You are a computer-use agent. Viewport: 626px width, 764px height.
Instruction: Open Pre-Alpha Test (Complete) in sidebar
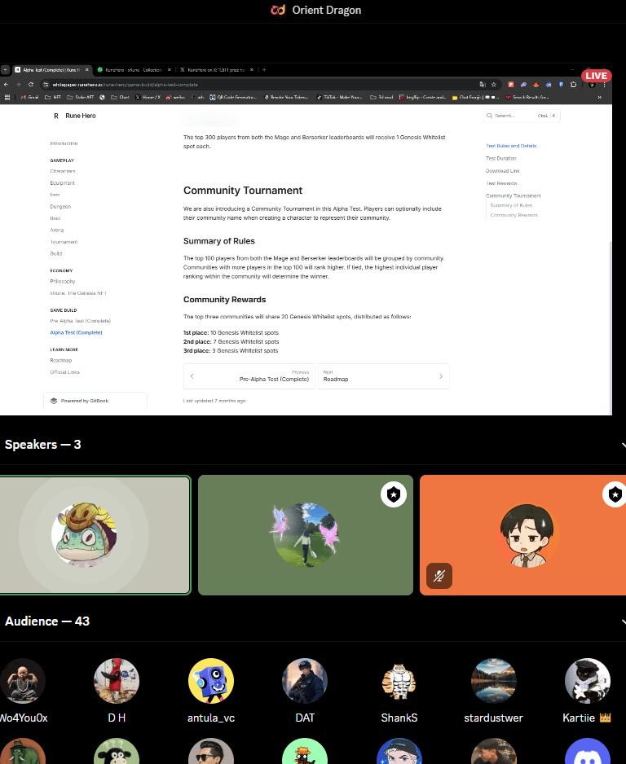click(81, 321)
